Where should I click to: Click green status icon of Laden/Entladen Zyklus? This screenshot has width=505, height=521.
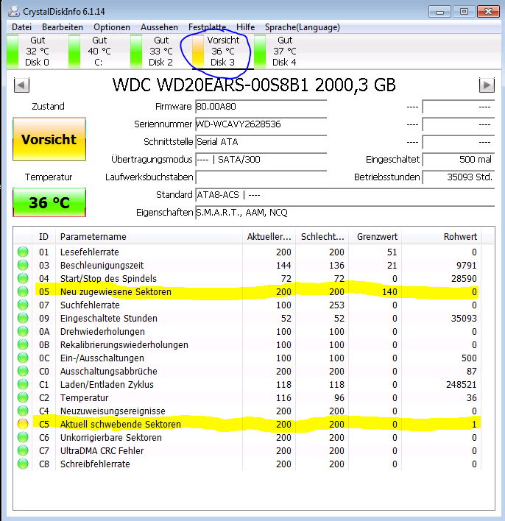coord(23,384)
